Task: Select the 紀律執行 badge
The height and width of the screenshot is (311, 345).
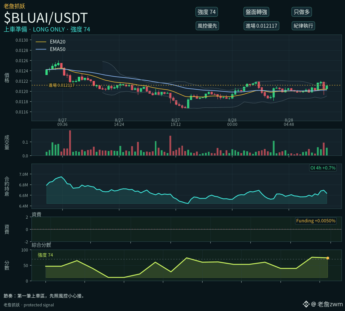Action: pyautogui.click(x=303, y=26)
